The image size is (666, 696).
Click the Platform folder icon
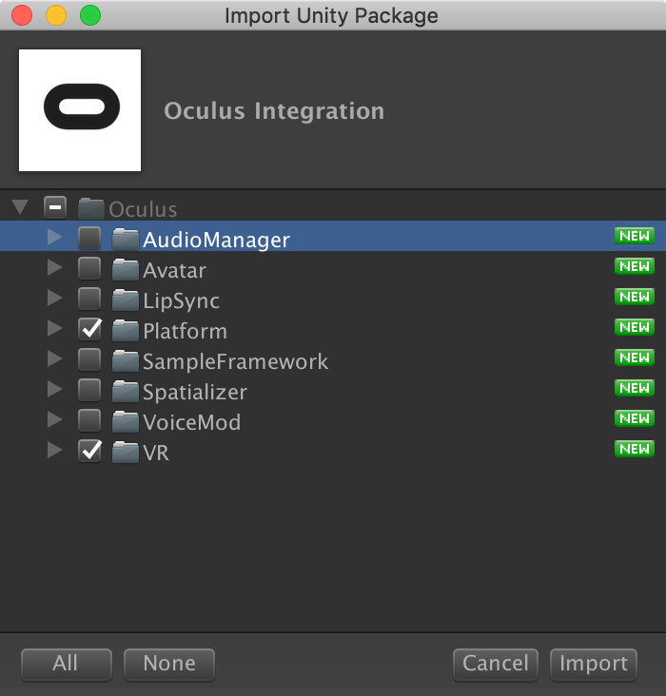pos(126,331)
